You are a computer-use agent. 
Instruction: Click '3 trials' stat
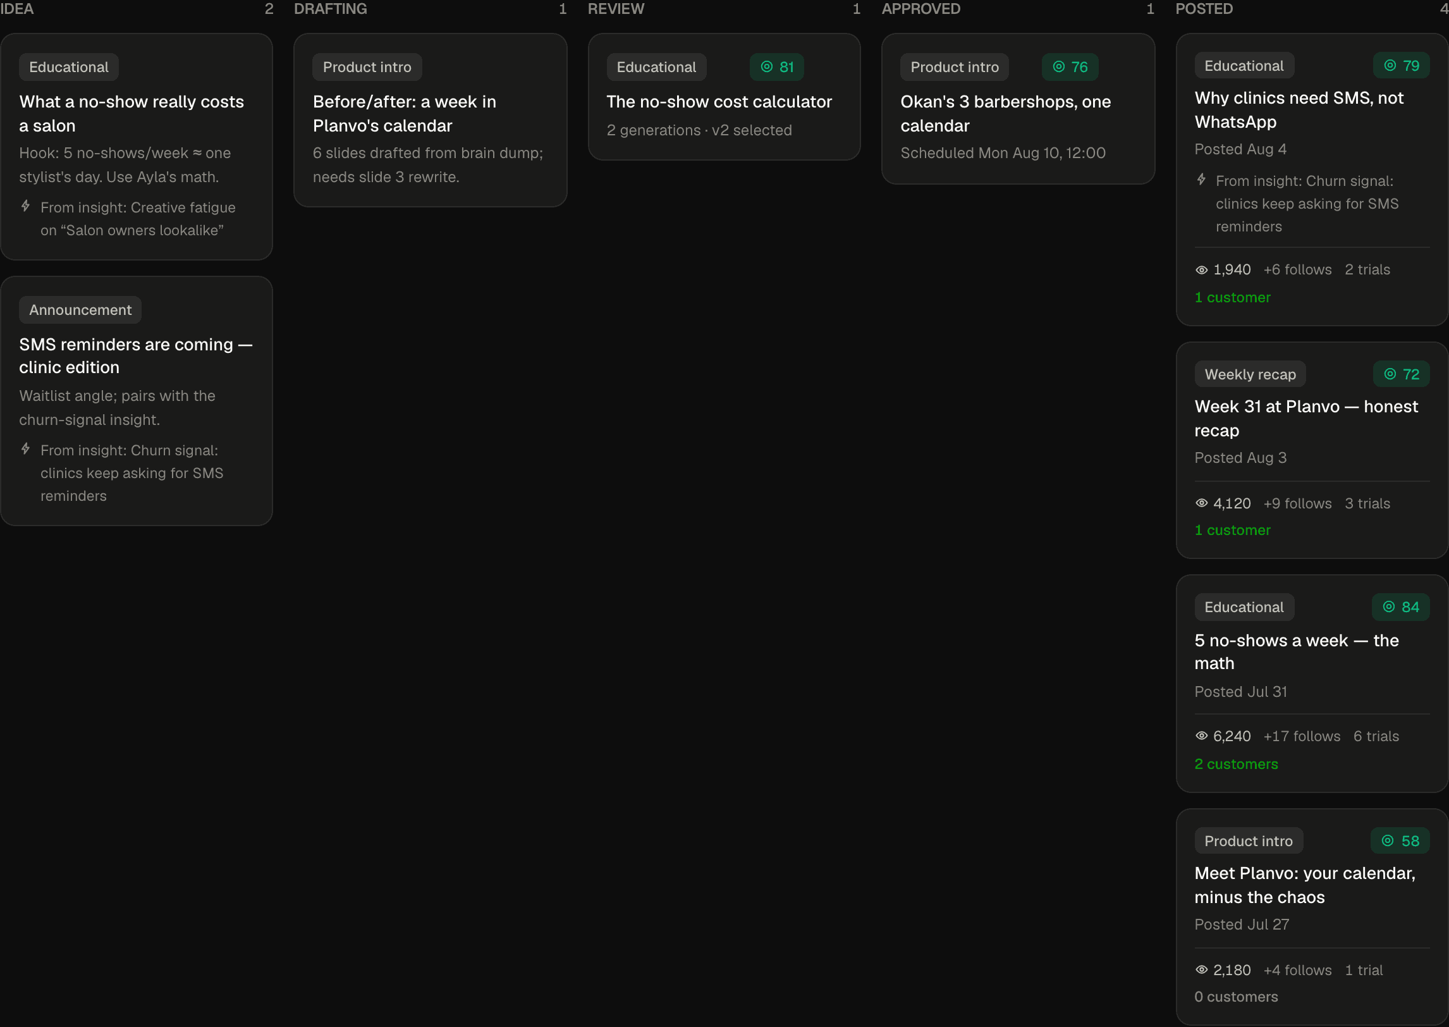1367,503
